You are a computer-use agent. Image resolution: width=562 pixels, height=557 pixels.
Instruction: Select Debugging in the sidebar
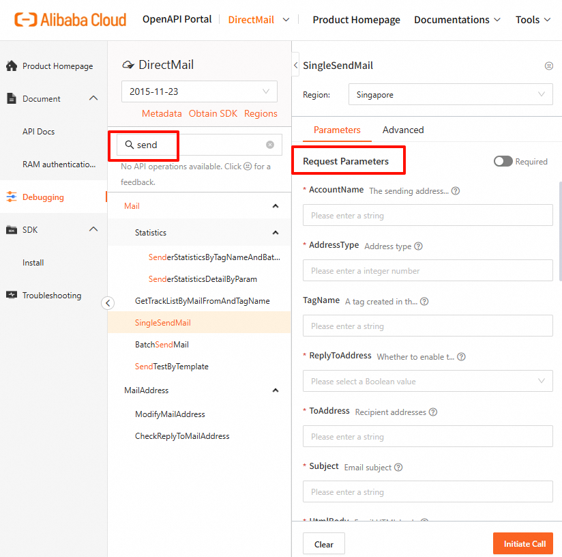click(x=43, y=197)
